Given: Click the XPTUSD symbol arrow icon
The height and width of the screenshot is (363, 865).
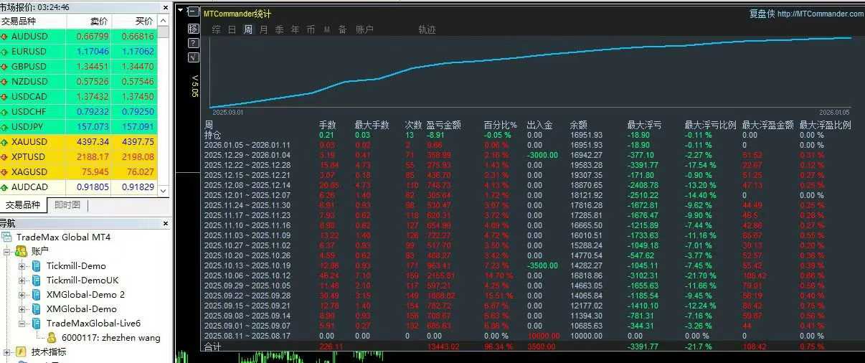Looking at the screenshot, I should (6, 157).
